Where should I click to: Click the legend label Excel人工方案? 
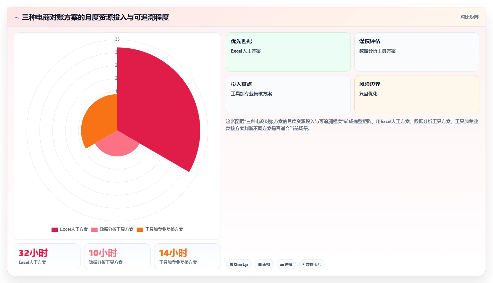click(x=74, y=229)
